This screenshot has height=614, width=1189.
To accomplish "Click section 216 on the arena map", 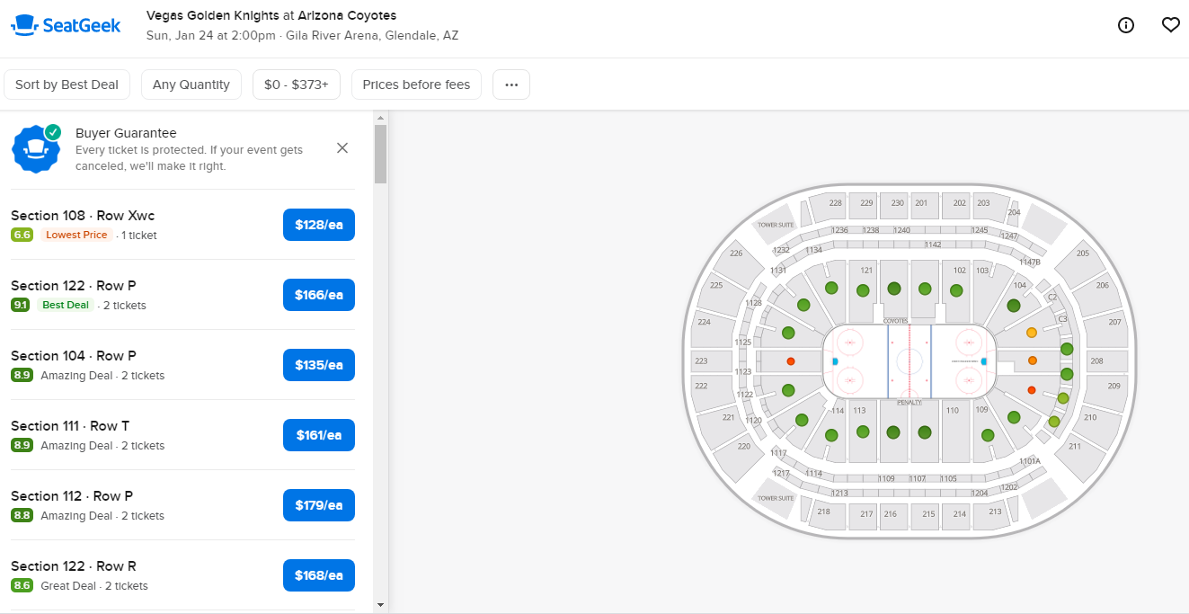I will 891,514.
